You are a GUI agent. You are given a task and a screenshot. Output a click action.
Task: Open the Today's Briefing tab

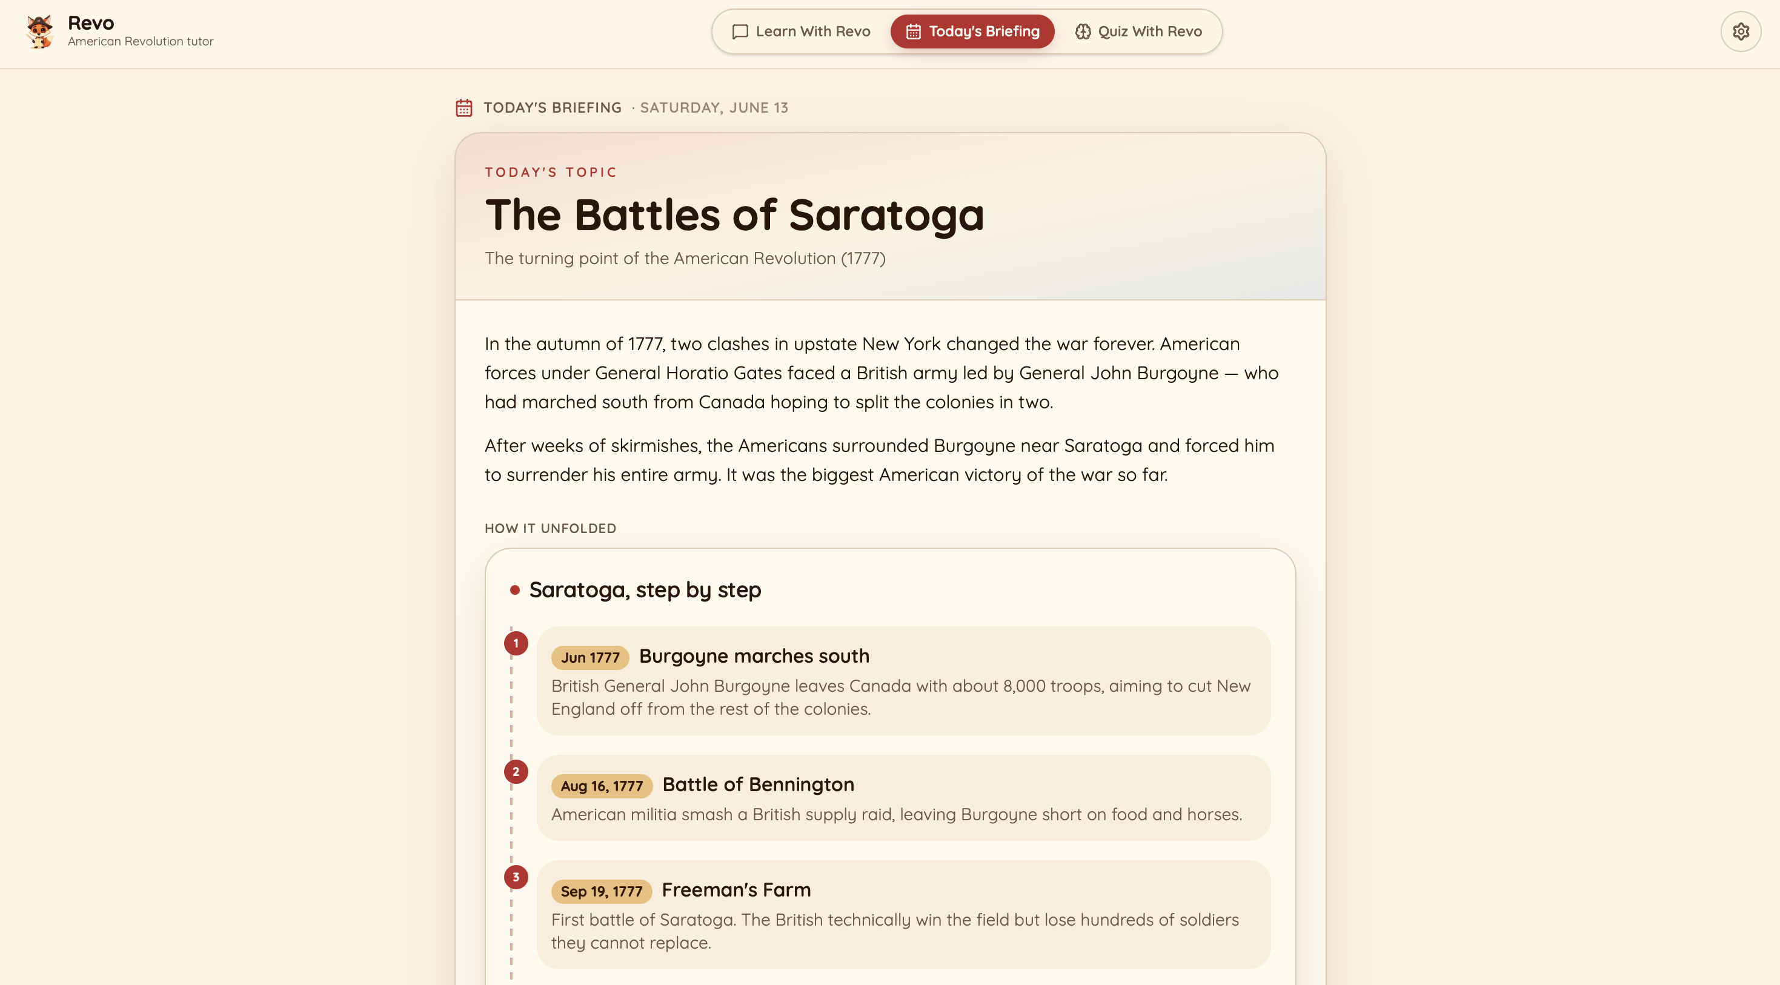972,32
